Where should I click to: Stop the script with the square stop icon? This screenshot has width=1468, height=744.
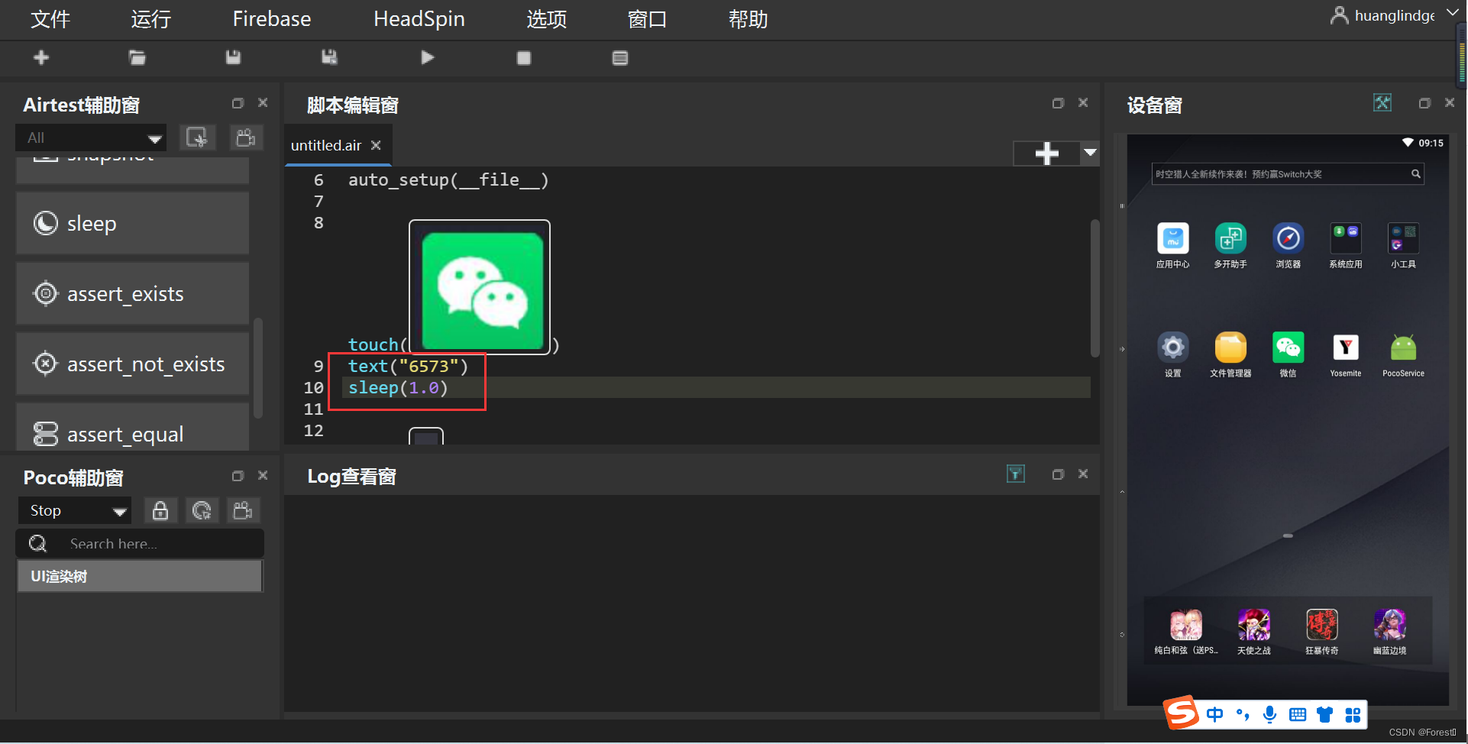(524, 58)
